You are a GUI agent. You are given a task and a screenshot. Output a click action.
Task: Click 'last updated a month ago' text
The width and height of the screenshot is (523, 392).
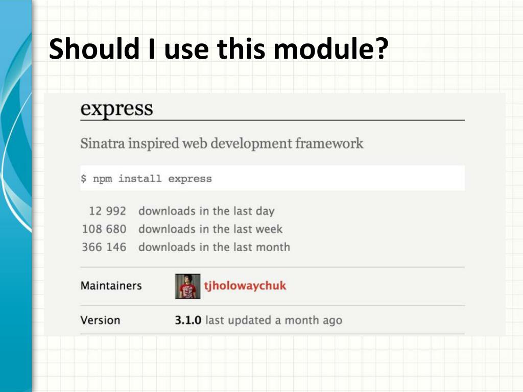tap(274, 321)
